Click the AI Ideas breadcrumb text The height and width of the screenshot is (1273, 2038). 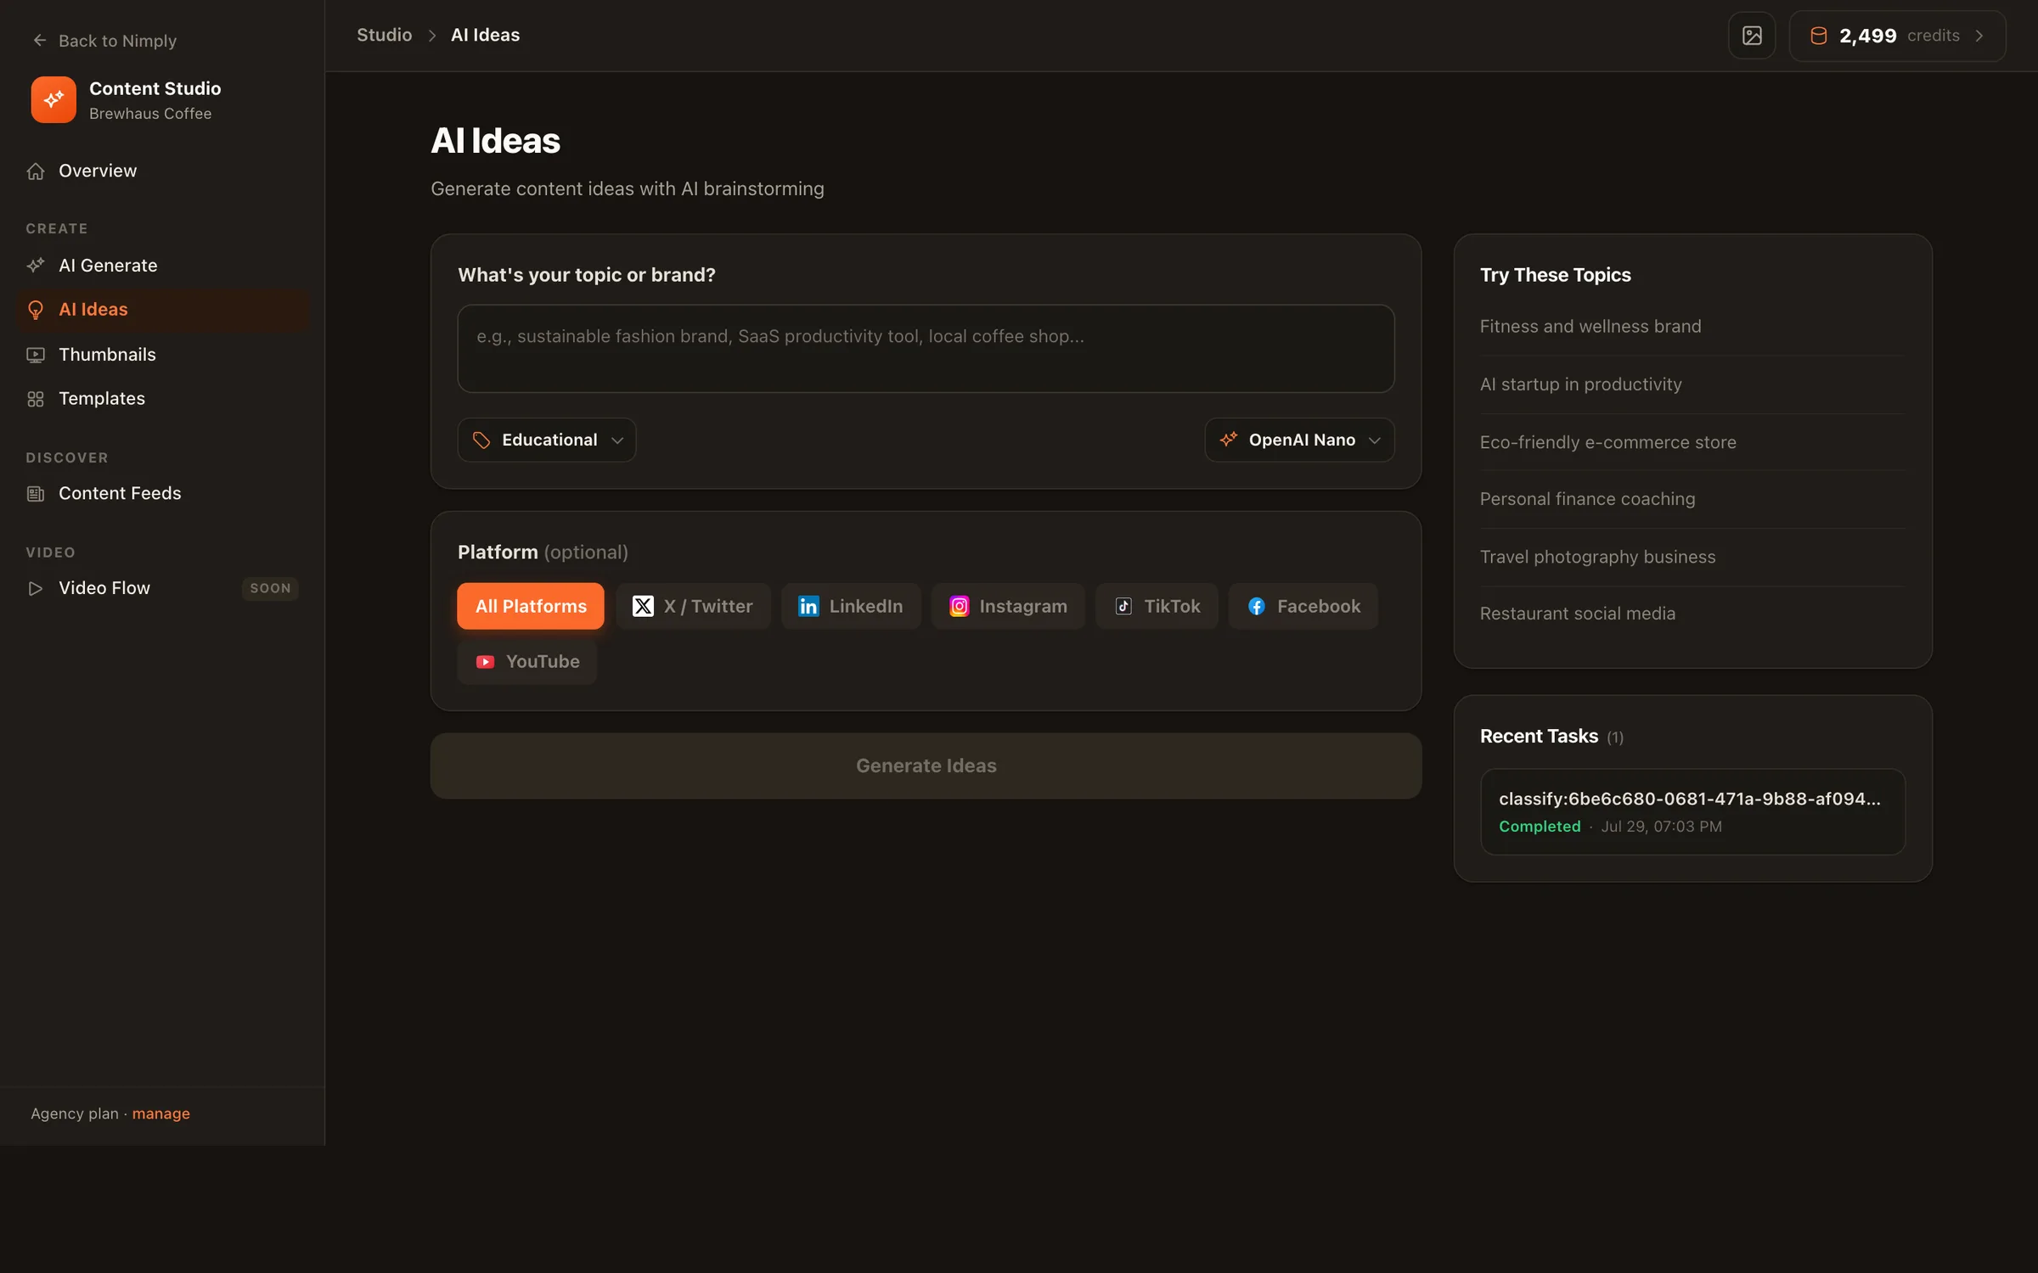coord(485,35)
